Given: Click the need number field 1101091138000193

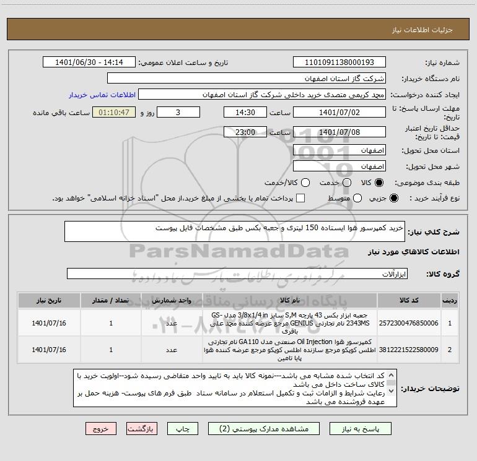Looking at the screenshot, I should tap(339, 62).
